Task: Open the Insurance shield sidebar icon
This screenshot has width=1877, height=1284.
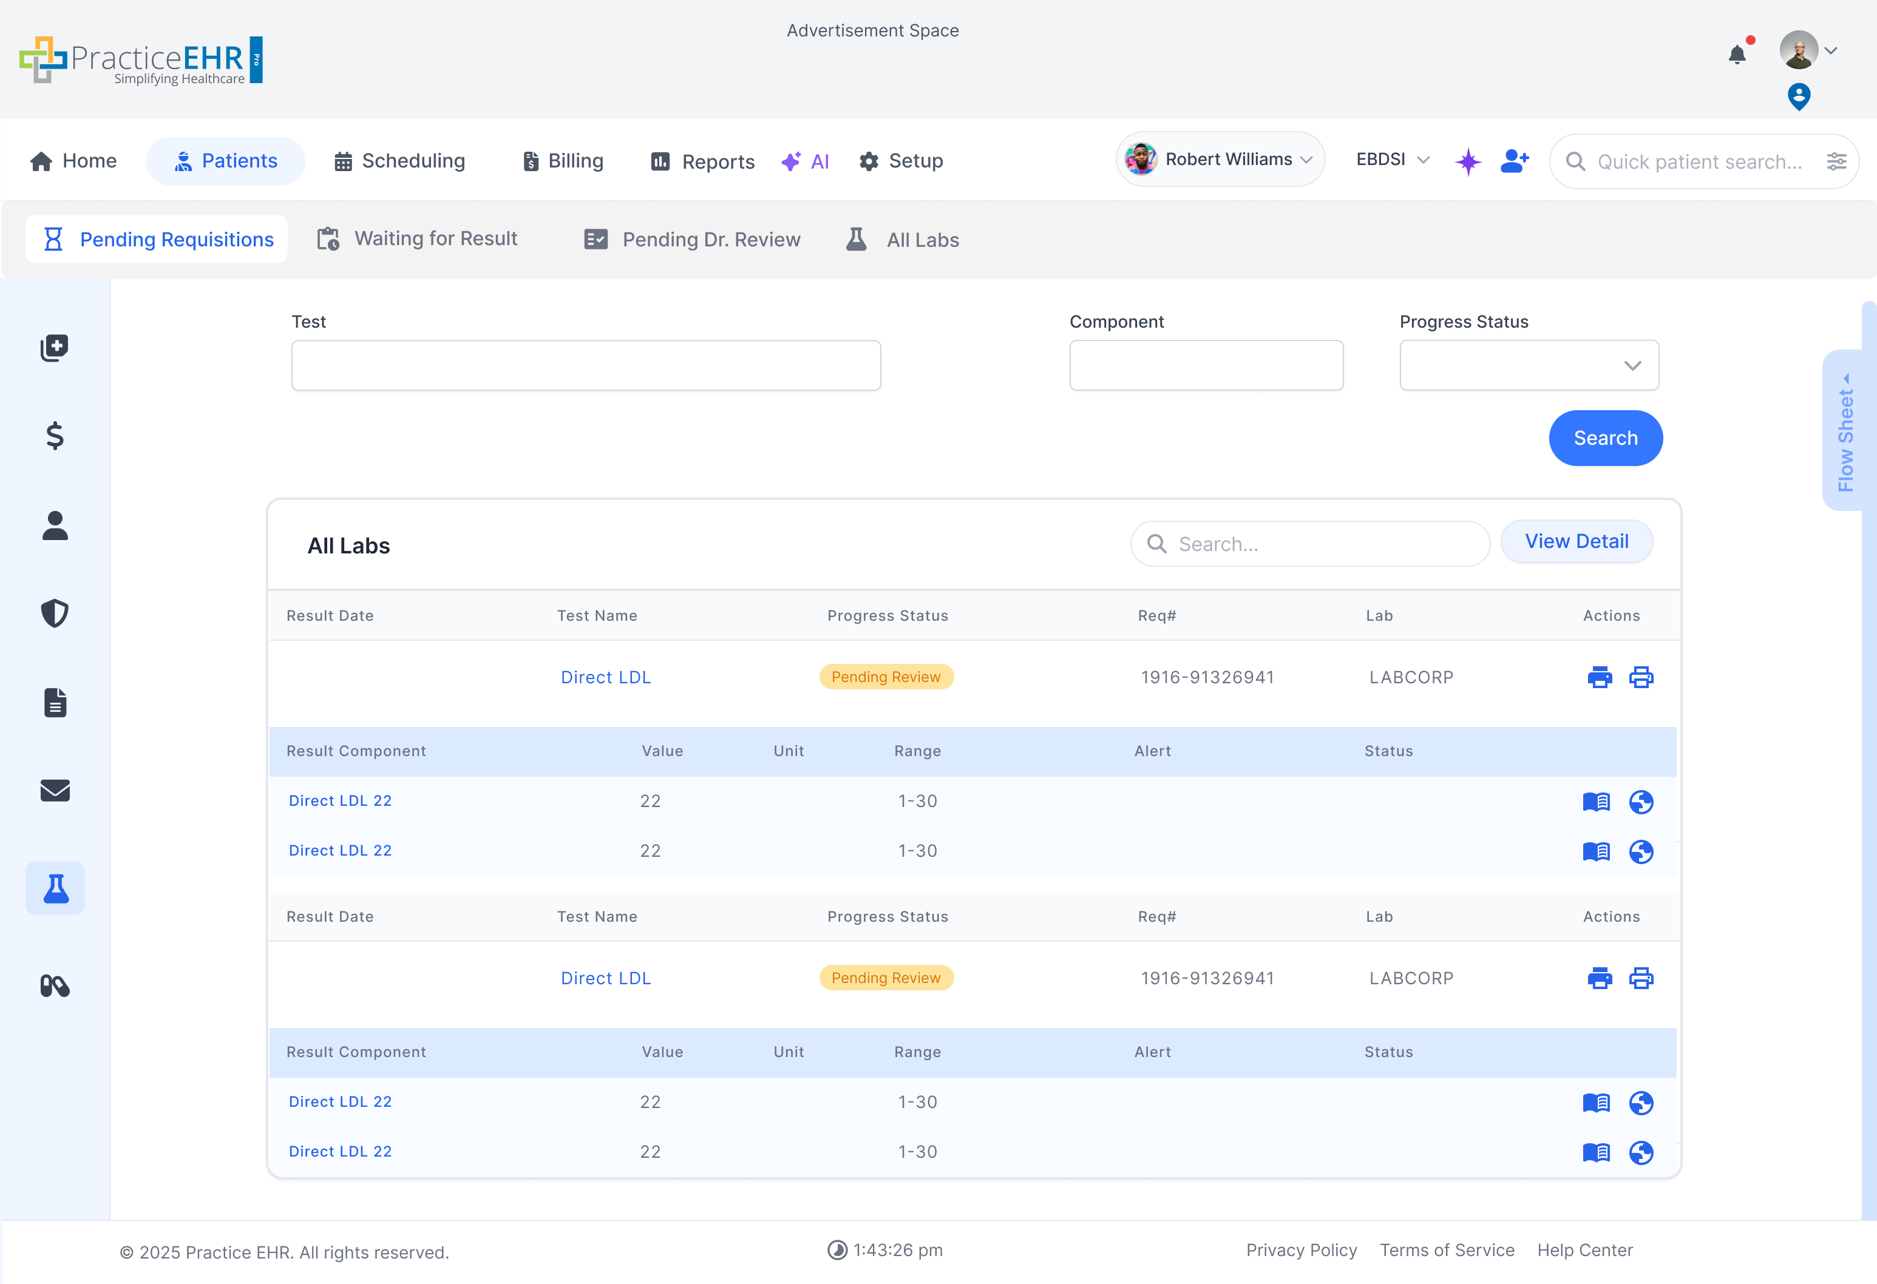Action: tap(55, 613)
